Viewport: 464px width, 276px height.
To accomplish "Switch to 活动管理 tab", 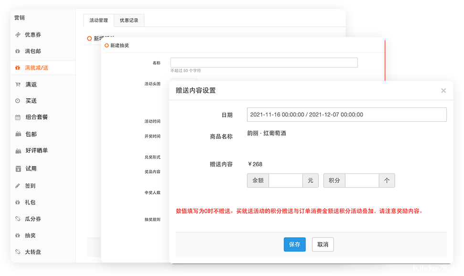I will point(98,21).
